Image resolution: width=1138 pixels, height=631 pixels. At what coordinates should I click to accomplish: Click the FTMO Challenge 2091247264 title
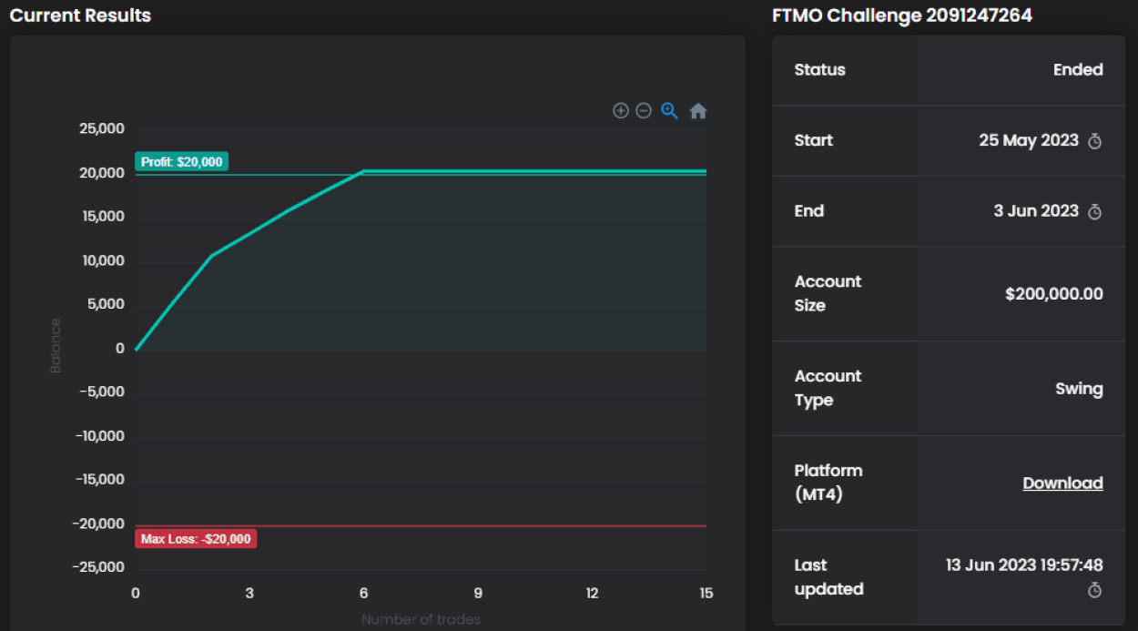[x=901, y=15]
